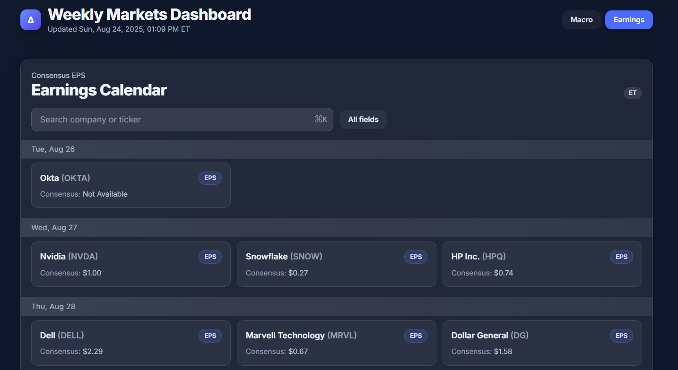This screenshot has height=370, width=678.
Task: Open the Dell (DELL) card
Action: (x=131, y=343)
